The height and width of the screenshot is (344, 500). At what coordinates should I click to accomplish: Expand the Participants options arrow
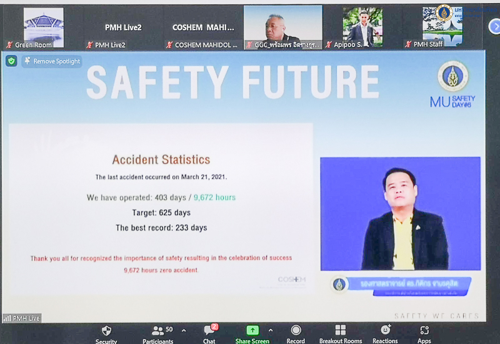184,330
